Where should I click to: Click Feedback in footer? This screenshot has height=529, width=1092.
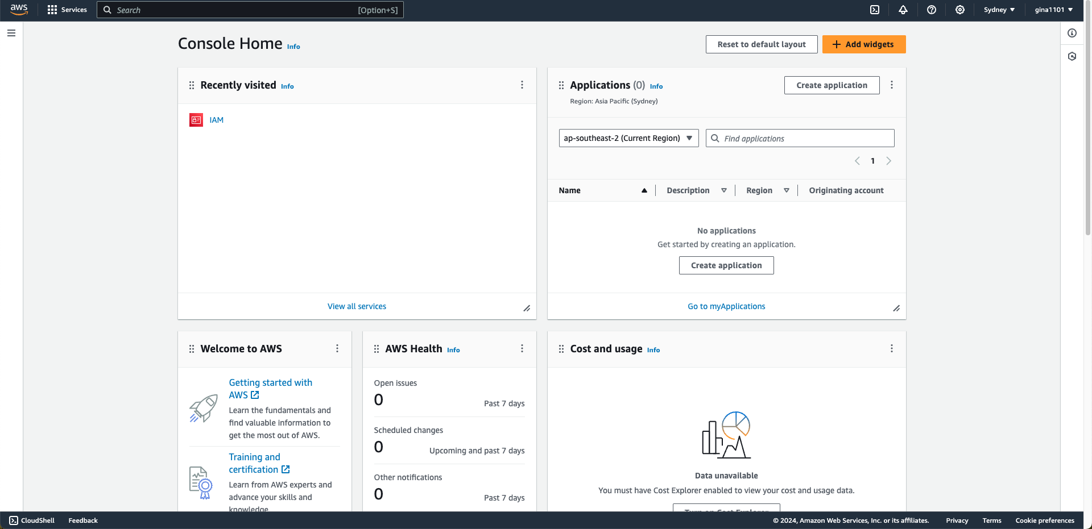point(83,520)
